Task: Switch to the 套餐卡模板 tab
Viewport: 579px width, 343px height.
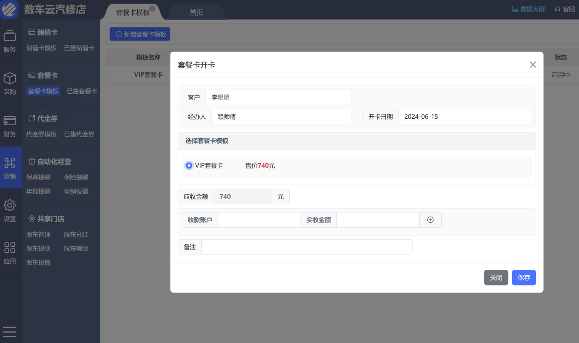Action: tap(133, 12)
